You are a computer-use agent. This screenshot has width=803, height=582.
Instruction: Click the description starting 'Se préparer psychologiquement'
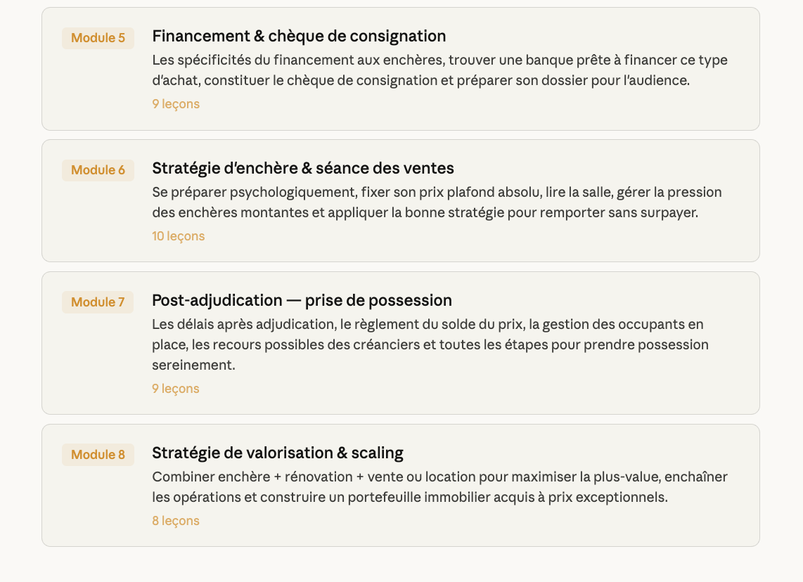437,202
